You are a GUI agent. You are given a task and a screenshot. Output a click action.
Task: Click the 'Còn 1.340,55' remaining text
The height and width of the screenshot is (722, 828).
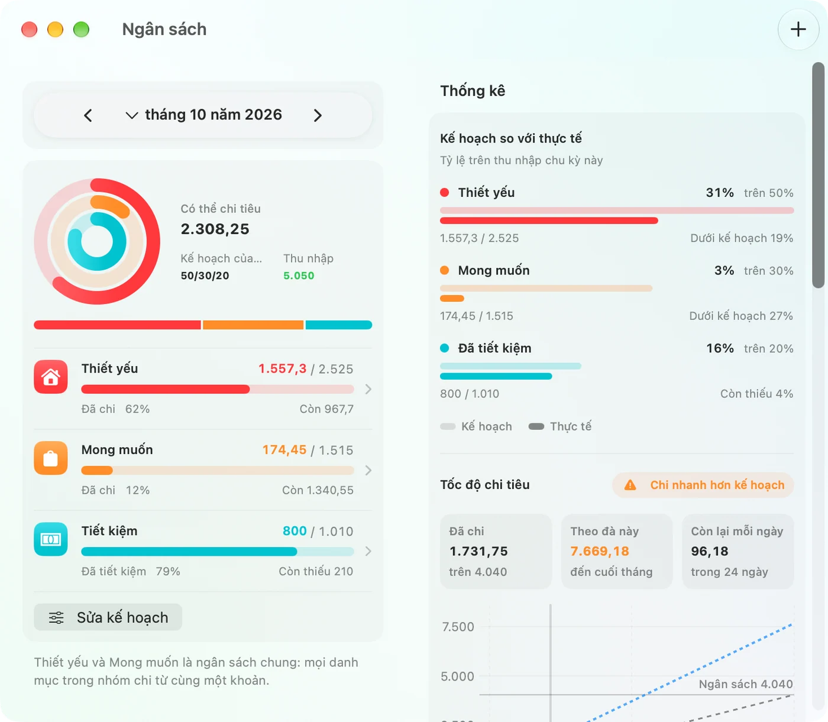(x=318, y=490)
